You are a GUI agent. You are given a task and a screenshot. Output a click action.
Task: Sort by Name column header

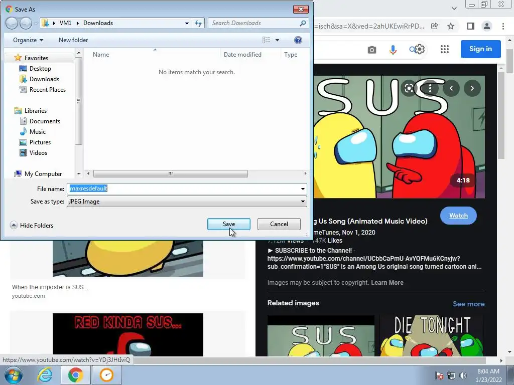pyautogui.click(x=100, y=55)
